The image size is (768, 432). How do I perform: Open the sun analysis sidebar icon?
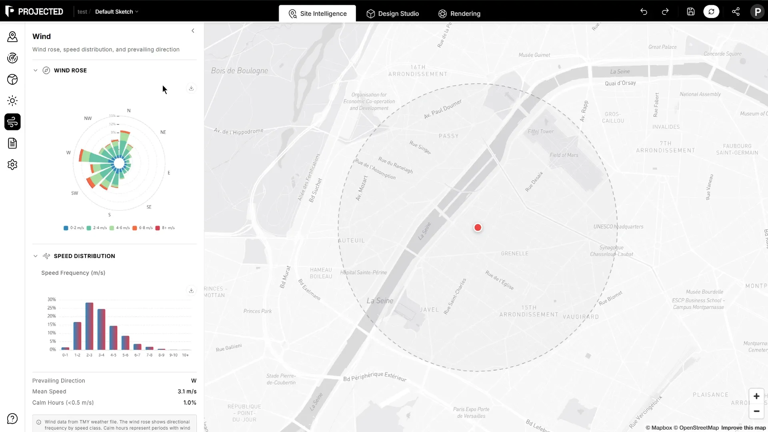click(x=12, y=100)
